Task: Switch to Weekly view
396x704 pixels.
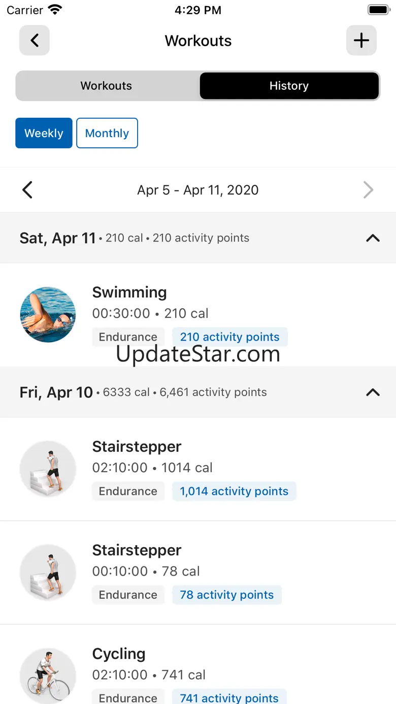Action: click(x=44, y=133)
